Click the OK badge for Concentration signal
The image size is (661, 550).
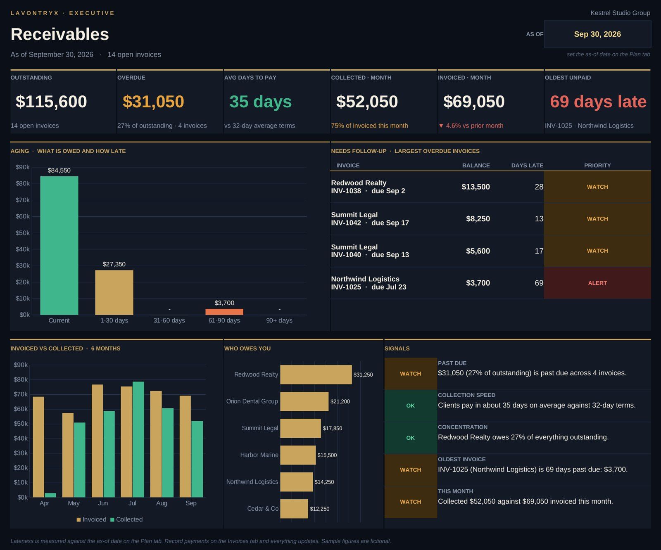coord(411,438)
